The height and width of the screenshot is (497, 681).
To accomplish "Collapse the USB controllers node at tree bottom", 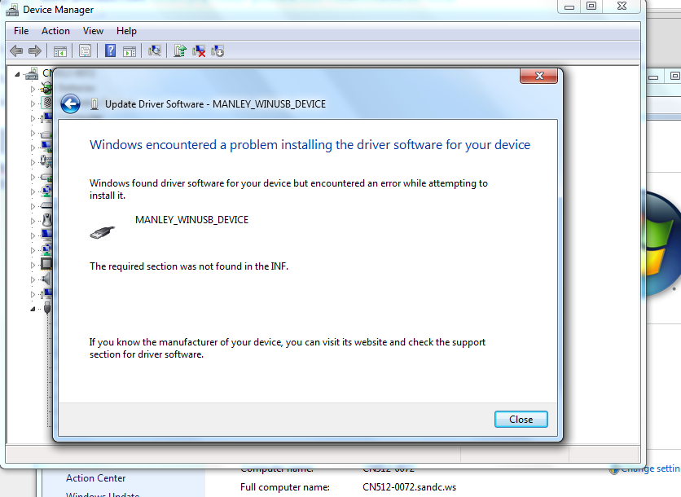I will coord(33,310).
